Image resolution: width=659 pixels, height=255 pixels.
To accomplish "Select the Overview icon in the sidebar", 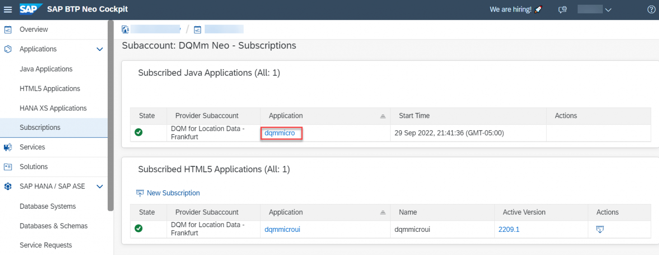I will (x=7, y=29).
